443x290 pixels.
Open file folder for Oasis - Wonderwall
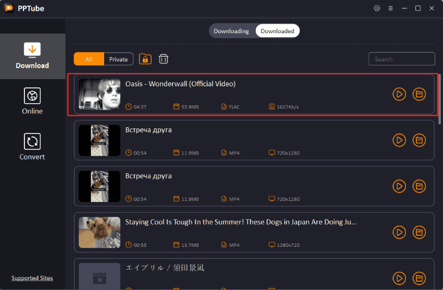pyautogui.click(x=419, y=94)
